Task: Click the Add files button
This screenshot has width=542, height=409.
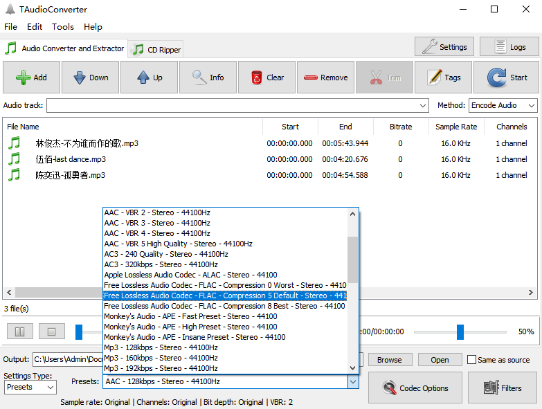Action: (x=31, y=78)
